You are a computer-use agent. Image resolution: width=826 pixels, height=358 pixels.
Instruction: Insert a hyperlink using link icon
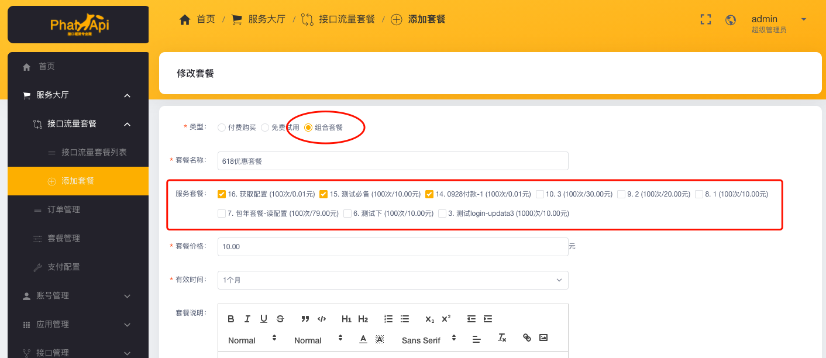tap(527, 338)
